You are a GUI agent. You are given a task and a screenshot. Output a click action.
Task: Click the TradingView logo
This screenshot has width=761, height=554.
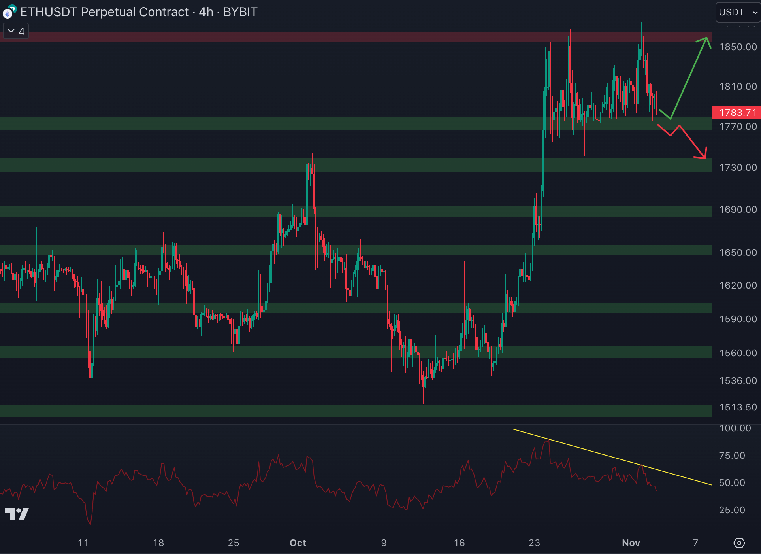tap(17, 514)
